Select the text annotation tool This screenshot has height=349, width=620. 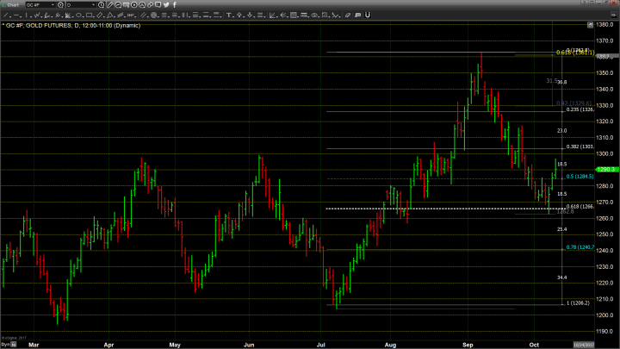click(x=229, y=15)
